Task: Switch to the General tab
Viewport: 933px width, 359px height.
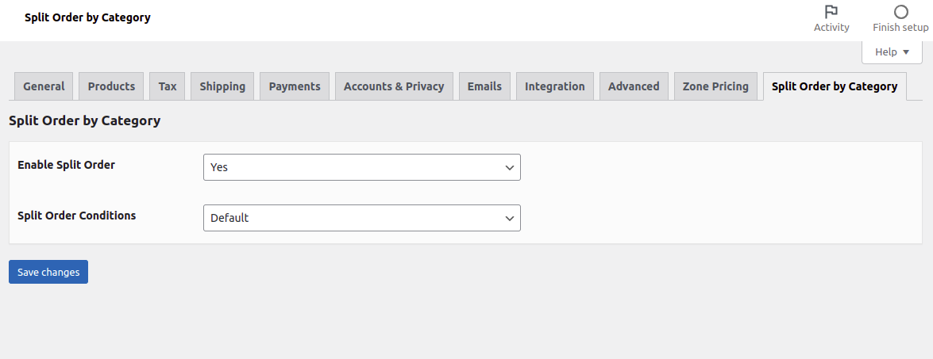Action: (x=44, y=86)
